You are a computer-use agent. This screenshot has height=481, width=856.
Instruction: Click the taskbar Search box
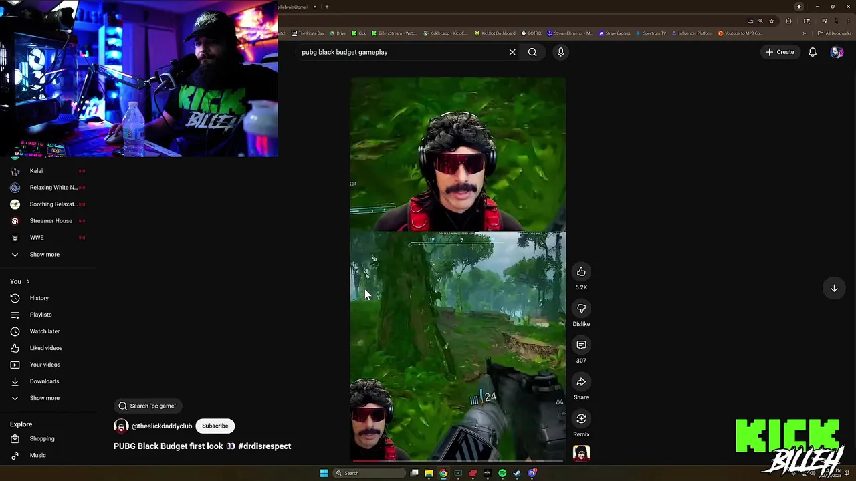(x=370, y=473)
